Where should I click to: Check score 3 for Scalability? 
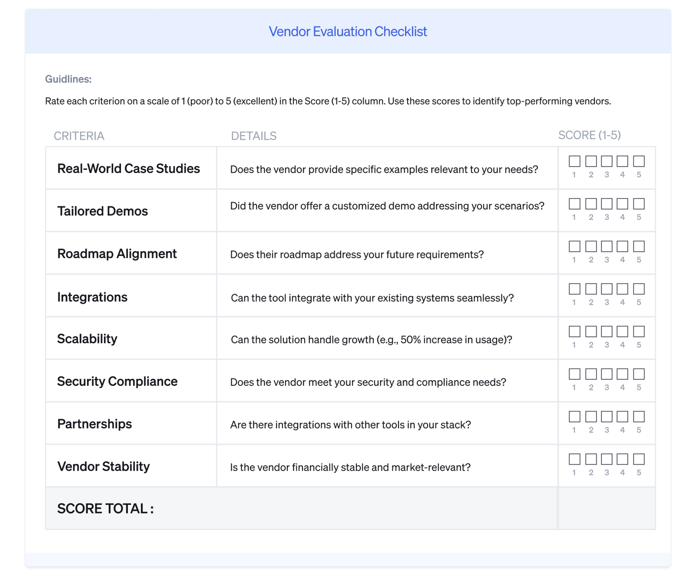(606, 331)
